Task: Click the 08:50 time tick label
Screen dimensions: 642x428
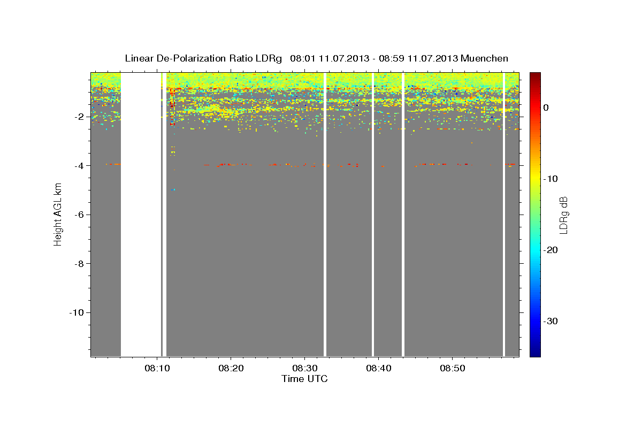Action: (x=453, y=368)
